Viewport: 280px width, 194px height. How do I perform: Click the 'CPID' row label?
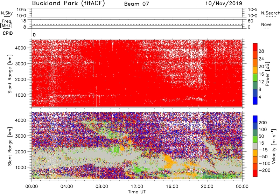tap(8, 33)
